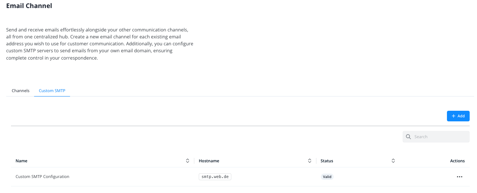Viewport: 477px width, 193px height.
Task: Select the Custom SMTP tab
Action: tap(52, 91)
